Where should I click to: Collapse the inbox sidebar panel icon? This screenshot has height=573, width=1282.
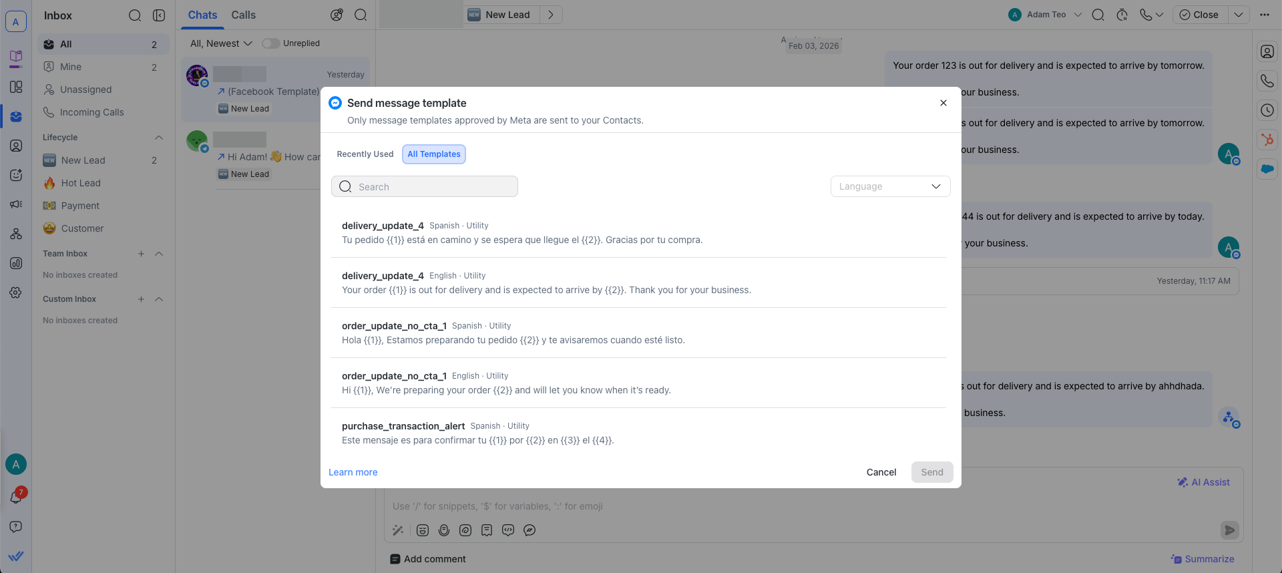coord(159,15)
